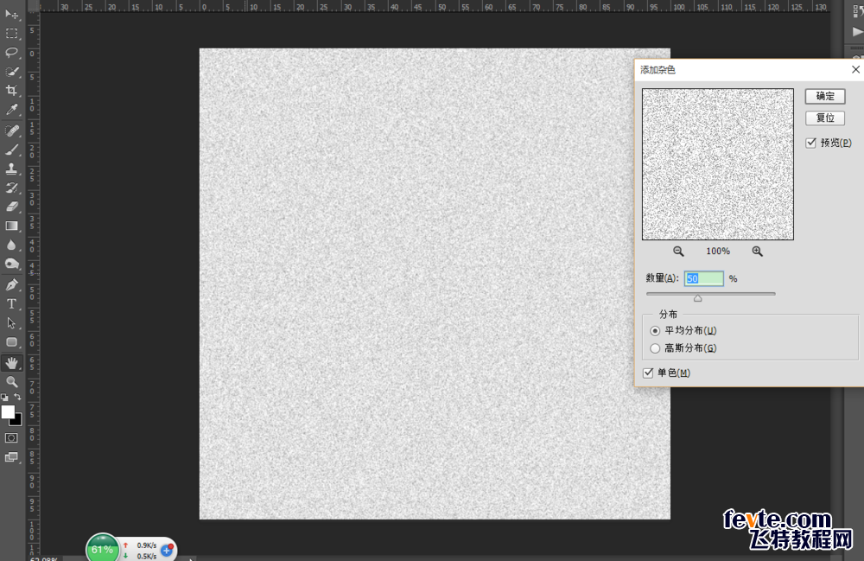864x561 pixels.
Task: Open the foreground color swatch
Action: pyautogui.click(x=8, y=412)
